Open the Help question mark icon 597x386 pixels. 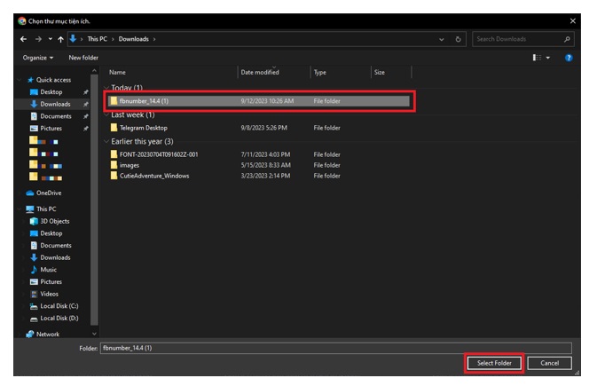coord(569,58)
